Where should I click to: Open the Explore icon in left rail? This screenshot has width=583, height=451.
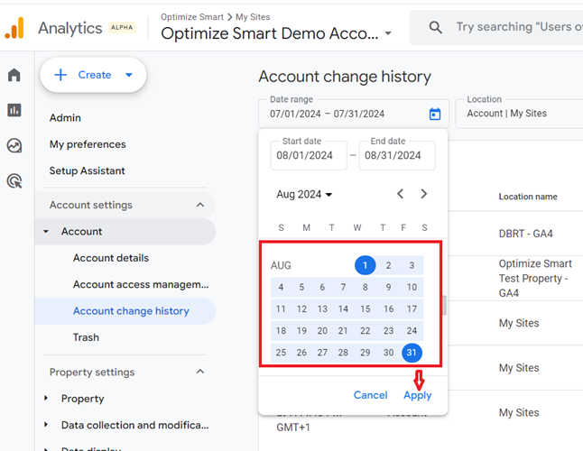point(14,145)
